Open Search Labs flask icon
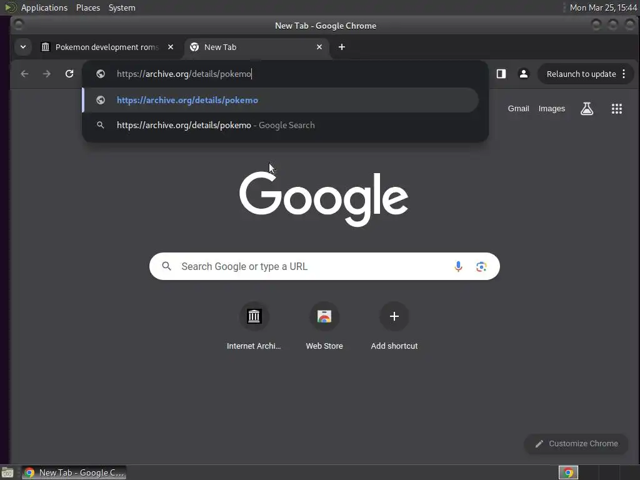This screenshot has height=480, width=640. pyautogui.click(x=587, y=109)
